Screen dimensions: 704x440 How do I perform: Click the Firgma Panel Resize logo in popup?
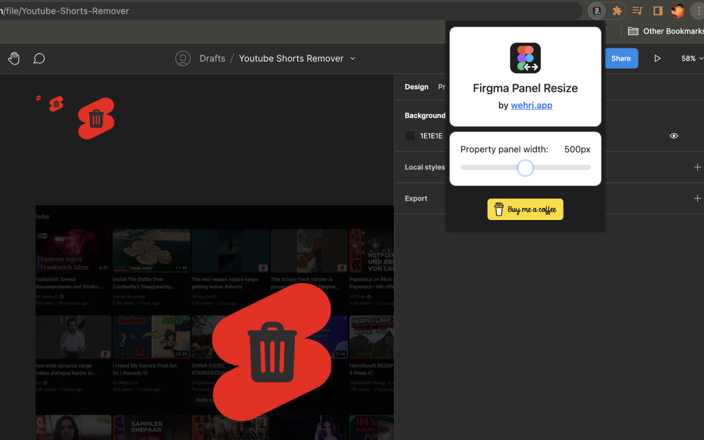525,58
